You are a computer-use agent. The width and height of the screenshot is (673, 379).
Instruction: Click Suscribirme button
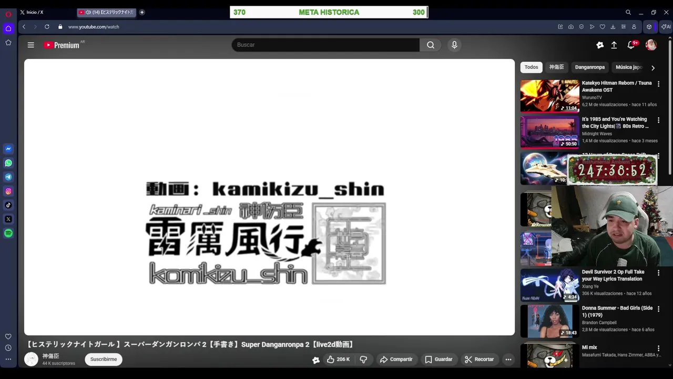tap(104, 360)
